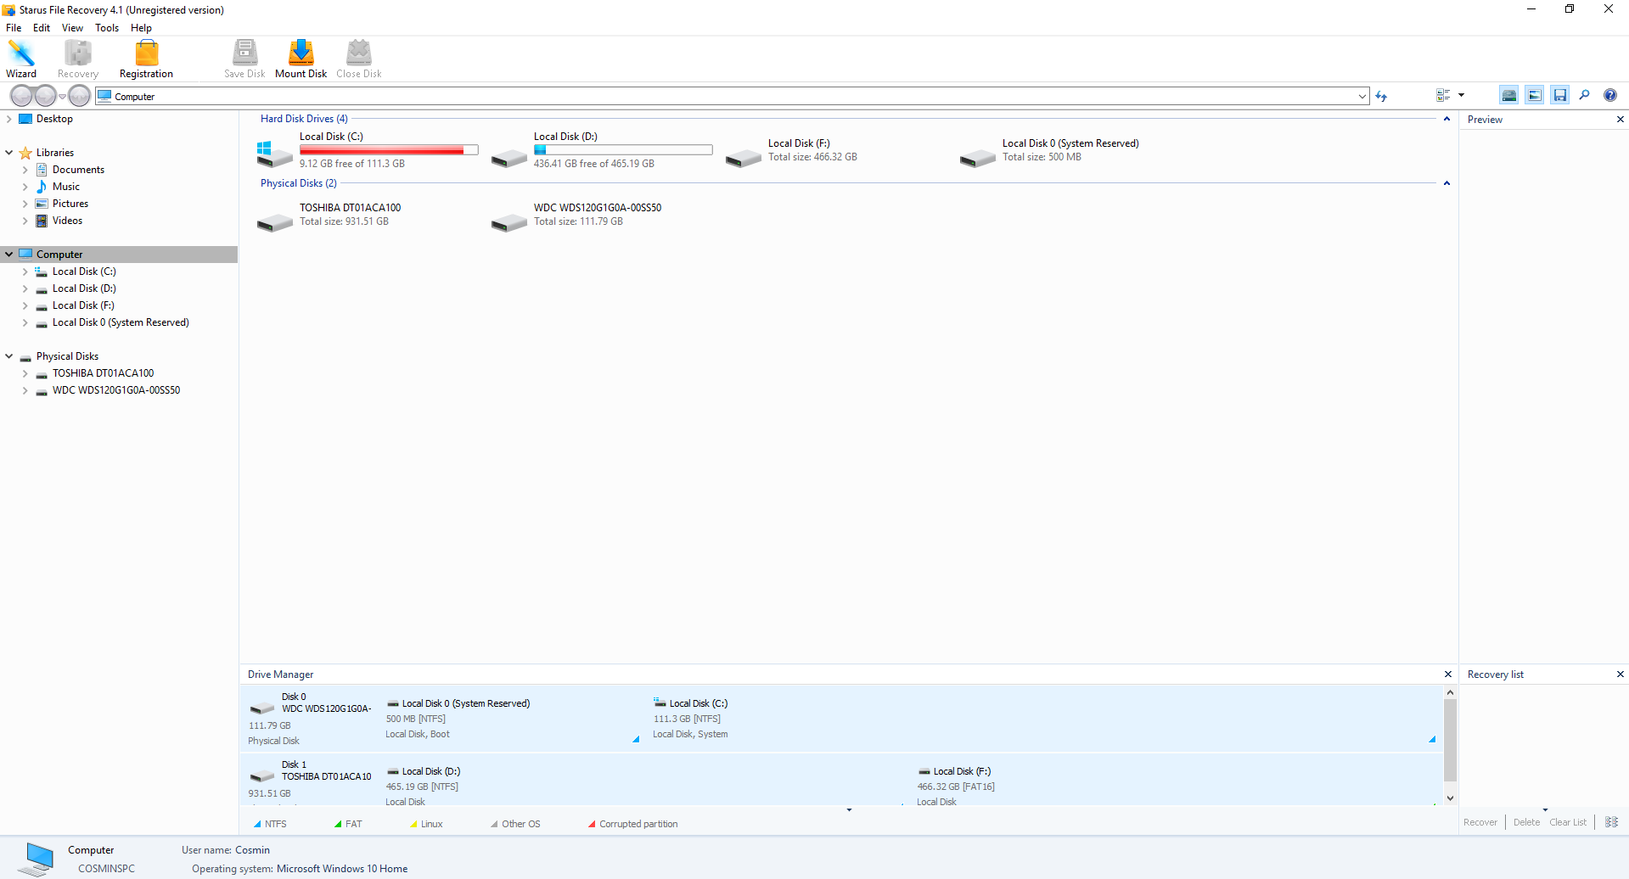This screenshot has width=1629, height=879.
Task: Open the Registration dialog from the toolbar
Action: pos(146,59)
